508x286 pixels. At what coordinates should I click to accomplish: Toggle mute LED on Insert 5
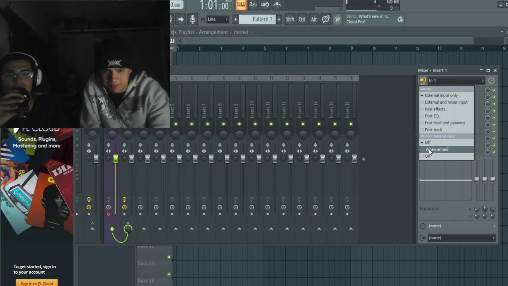176,124
